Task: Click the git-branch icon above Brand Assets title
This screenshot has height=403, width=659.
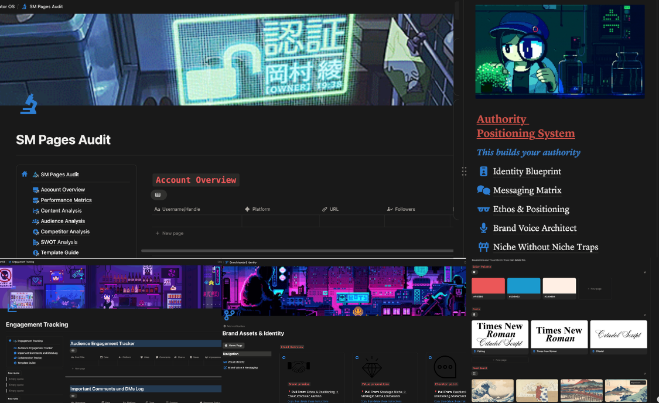Action: click(x=229, y=315)
